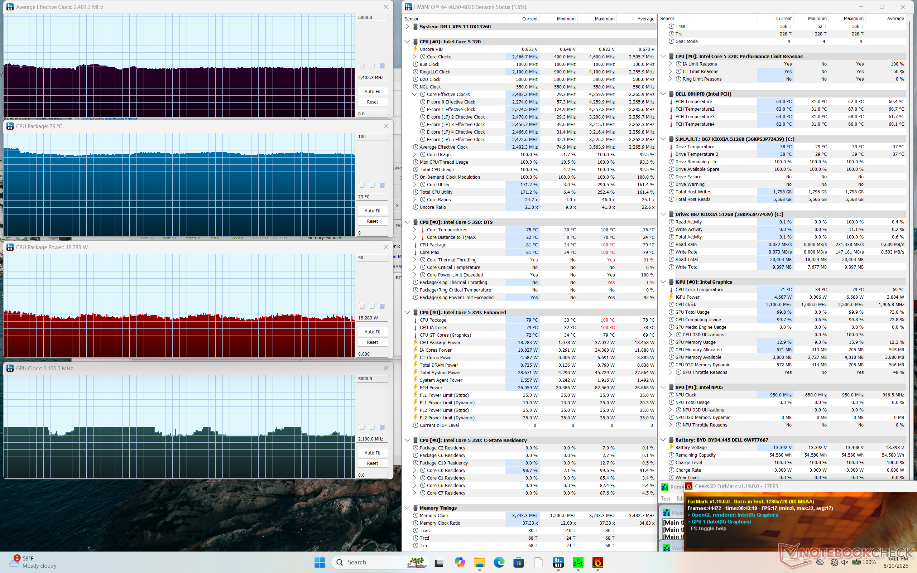
Task: Select the Average Effective Clock sensor row
Action: 534,147
